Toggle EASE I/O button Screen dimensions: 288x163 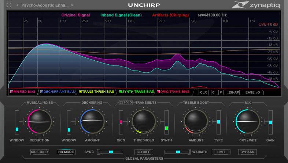(253, 92)
